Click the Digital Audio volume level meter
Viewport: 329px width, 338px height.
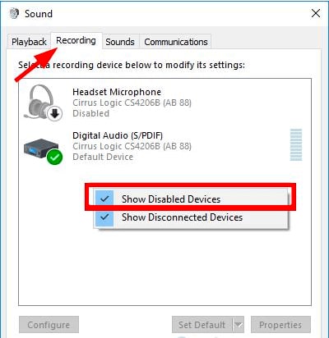296,144
